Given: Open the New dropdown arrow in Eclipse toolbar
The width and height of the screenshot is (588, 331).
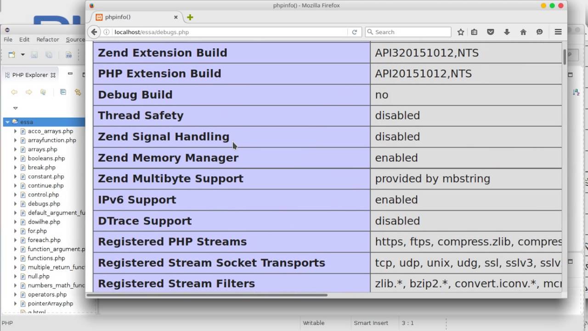Looking at the screenshot, I should tap(23, 55).
